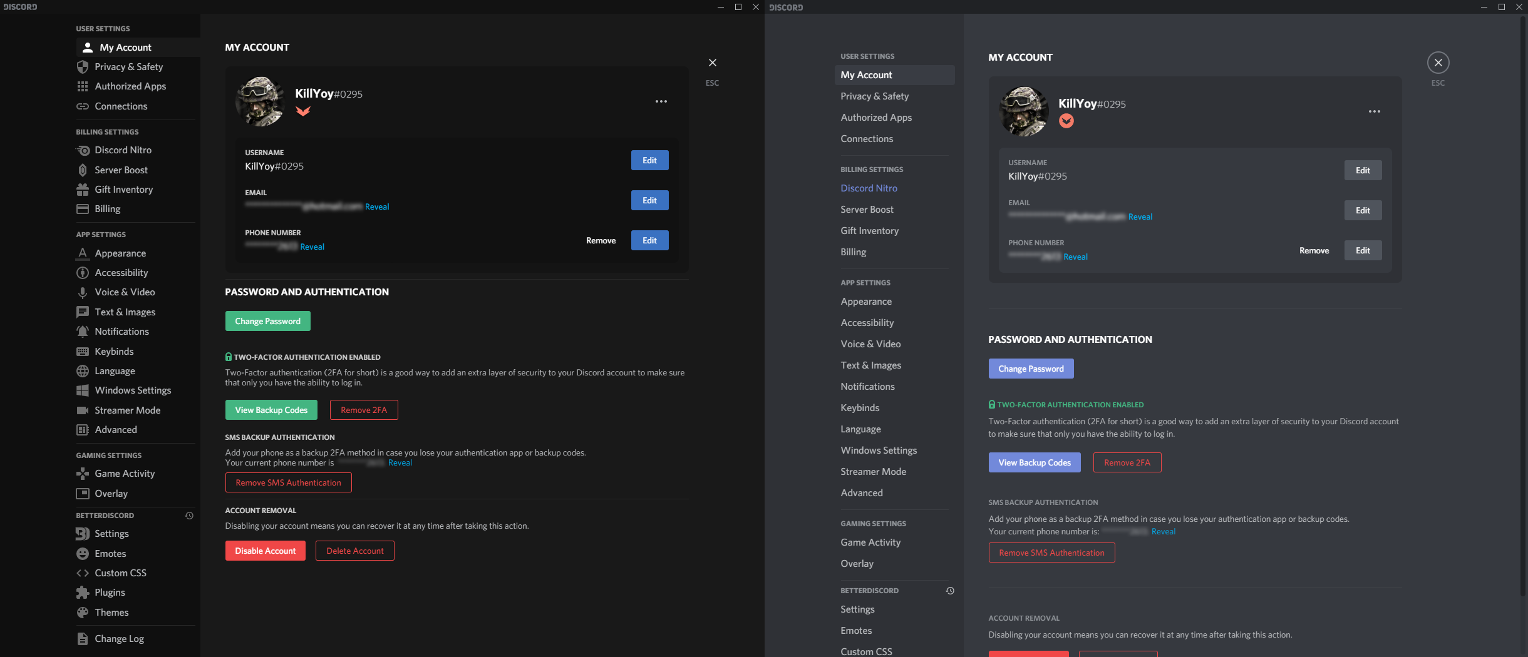The image size is (1528, 657).
Task: Click Disable Account in left window
Action: 265,551
